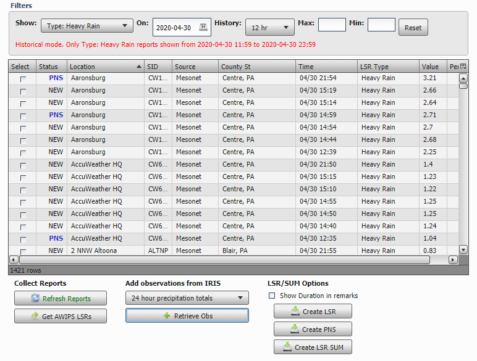Click the Reset filters button

point(413,28)
